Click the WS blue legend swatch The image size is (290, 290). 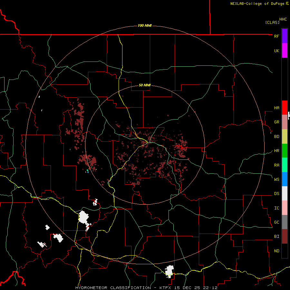285,179
